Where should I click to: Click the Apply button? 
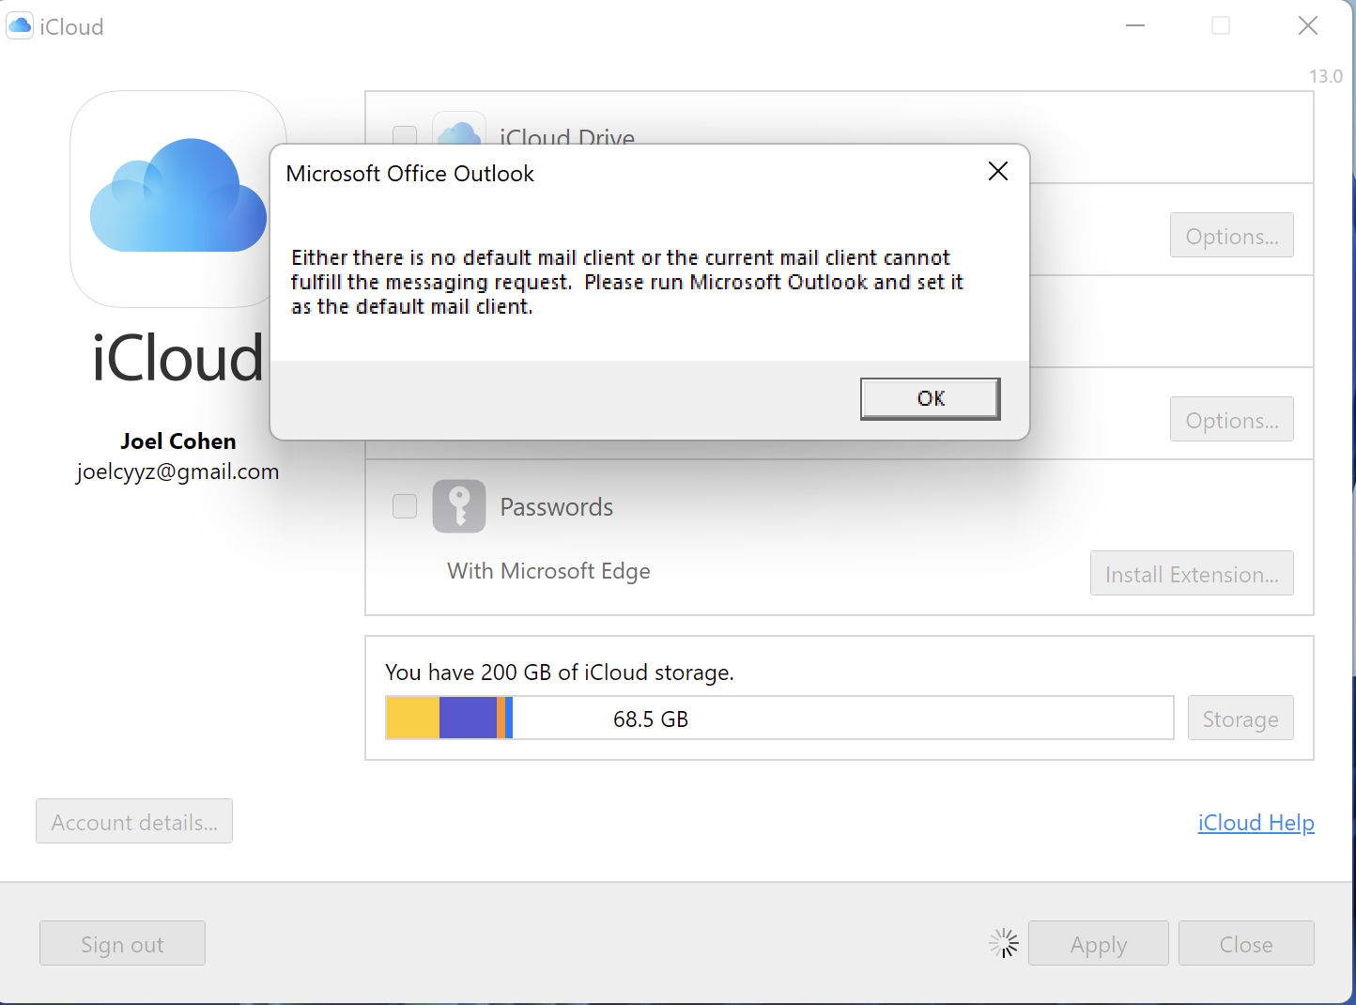click(1099, 943)
